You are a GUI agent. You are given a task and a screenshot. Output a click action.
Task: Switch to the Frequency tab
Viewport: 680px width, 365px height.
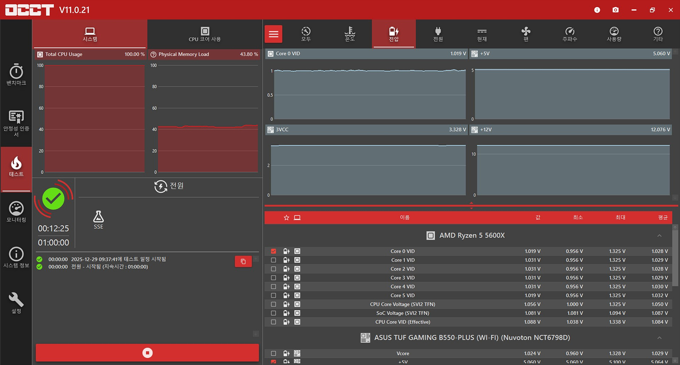[x=570, y=34]
